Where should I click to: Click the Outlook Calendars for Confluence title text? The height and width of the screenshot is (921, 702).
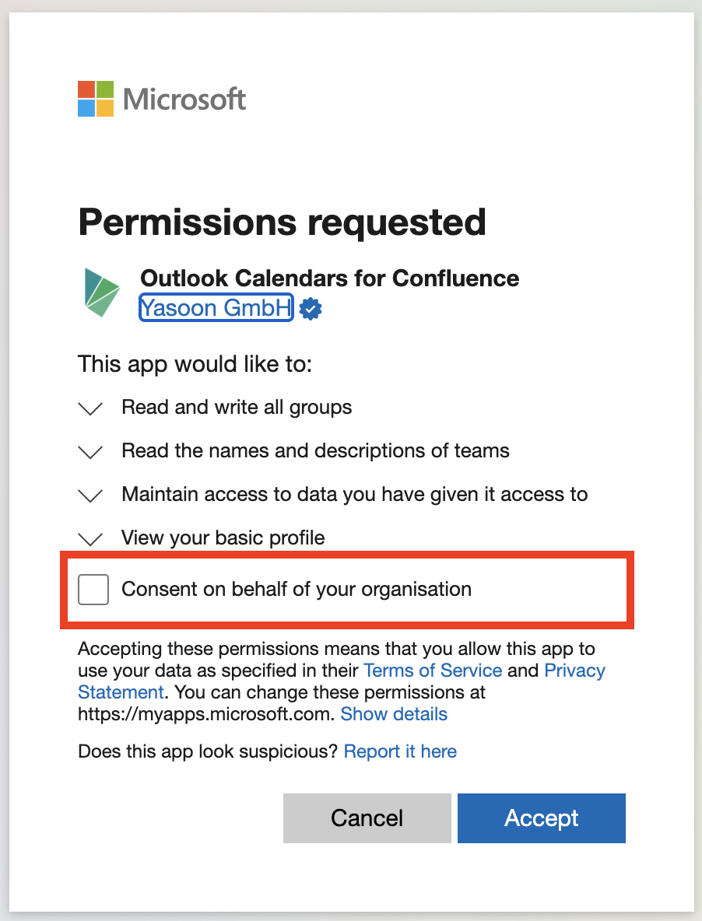click(x=329, y=278)
